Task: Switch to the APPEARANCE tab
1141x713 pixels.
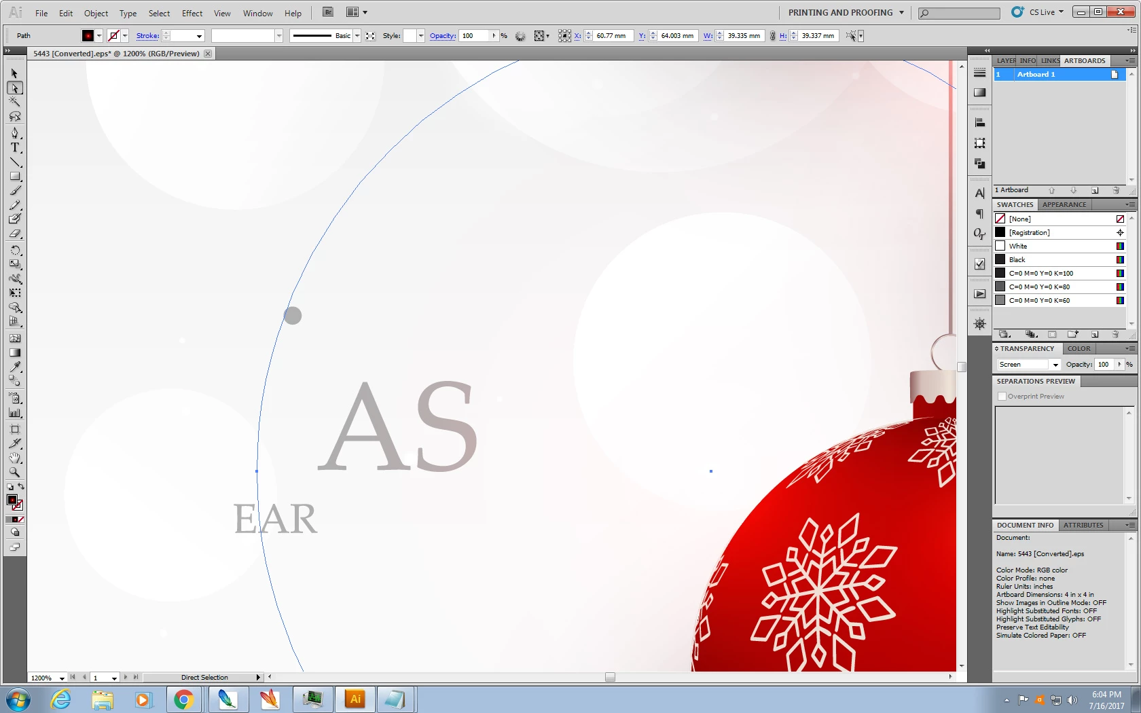Action: point(1064,204)
